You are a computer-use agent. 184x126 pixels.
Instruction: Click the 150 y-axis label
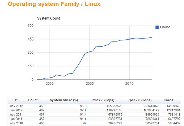tap(31, 66)
